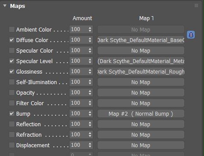Click the Self-Illumination amount field
The width and height of the screenshot is (204, 156).
pos(79,82)
